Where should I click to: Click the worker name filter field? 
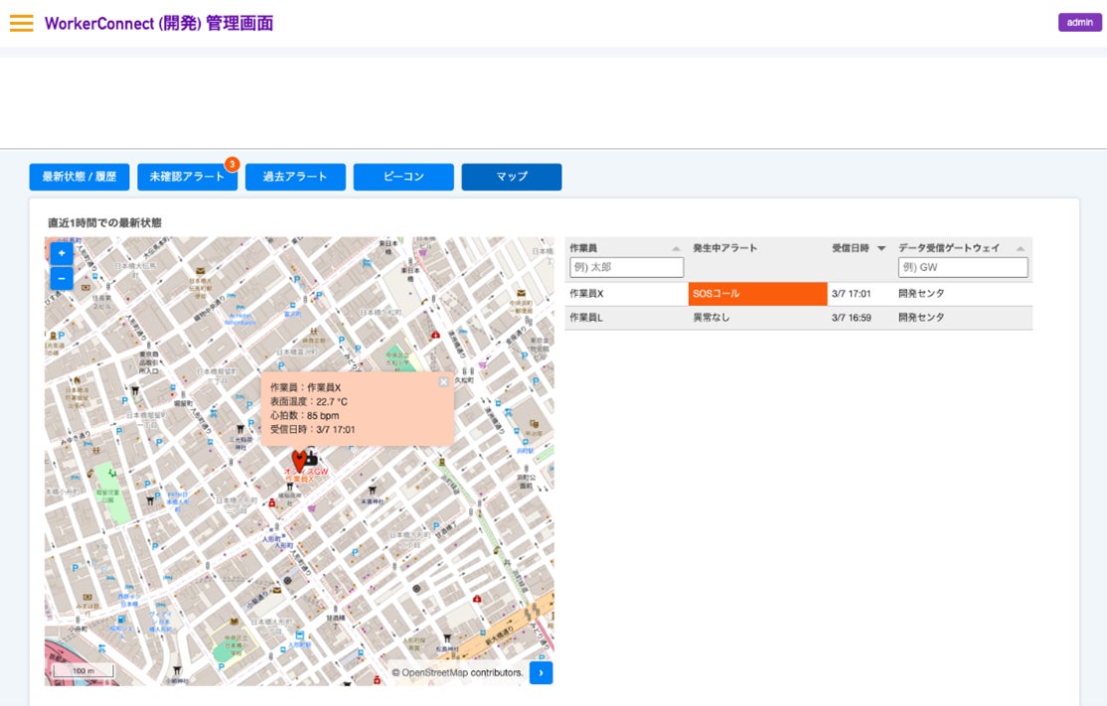[x=627, y=267]
